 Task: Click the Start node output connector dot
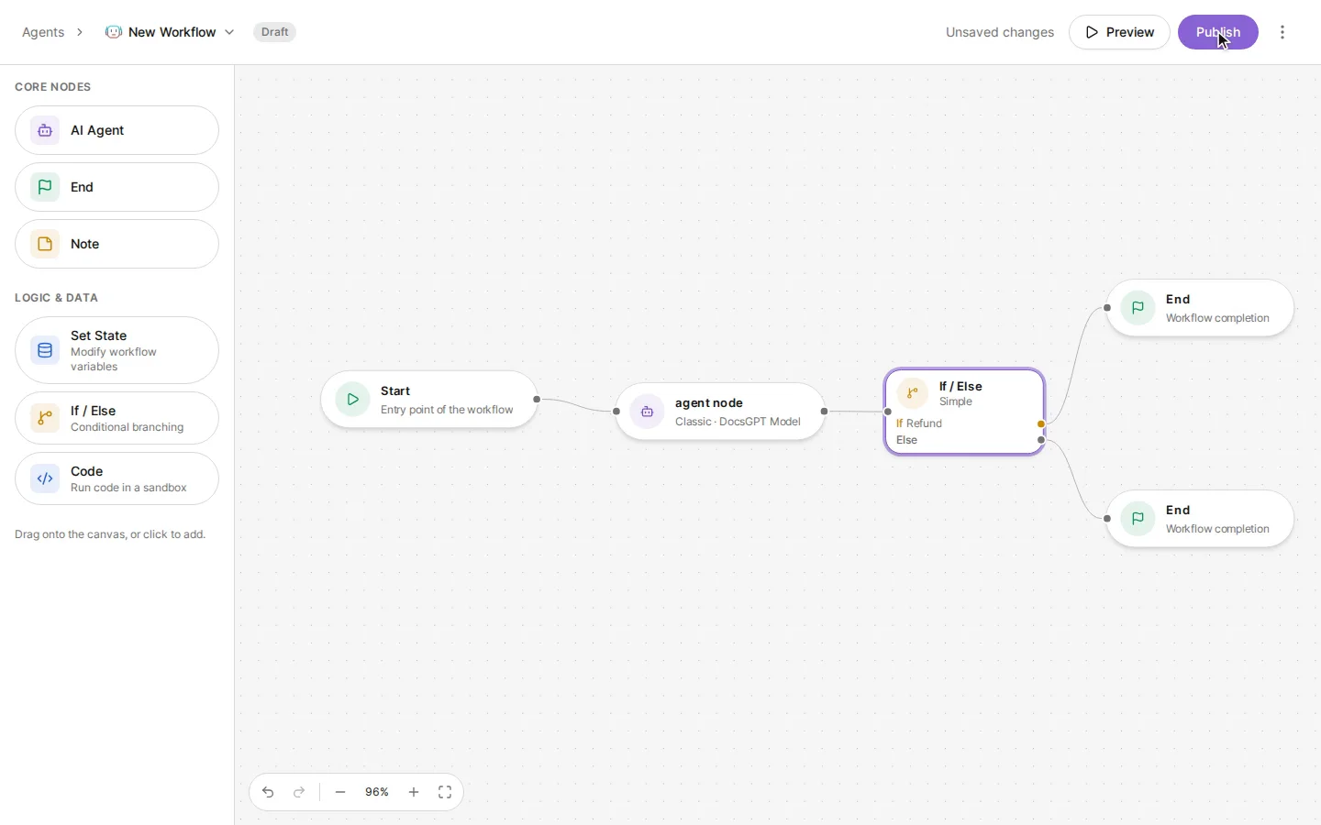(x=538, y=400)
